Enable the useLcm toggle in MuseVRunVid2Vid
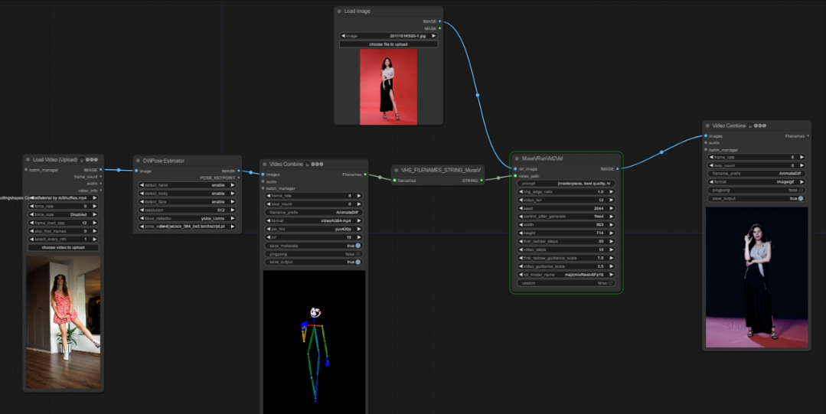The image size is (826, 414). tap(612, 282)
